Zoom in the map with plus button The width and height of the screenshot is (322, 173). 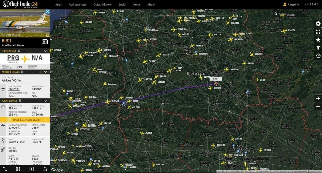coord(318,99)
